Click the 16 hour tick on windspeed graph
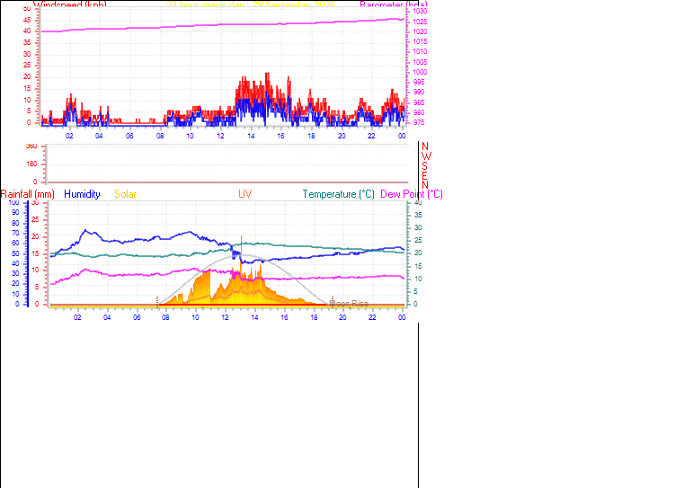The height and width of the screenshot is (488, 684). tap(280, 136)
